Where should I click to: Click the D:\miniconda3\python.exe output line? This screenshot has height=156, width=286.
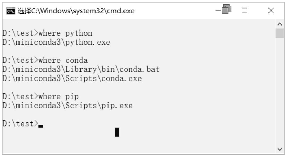(56, 42)
